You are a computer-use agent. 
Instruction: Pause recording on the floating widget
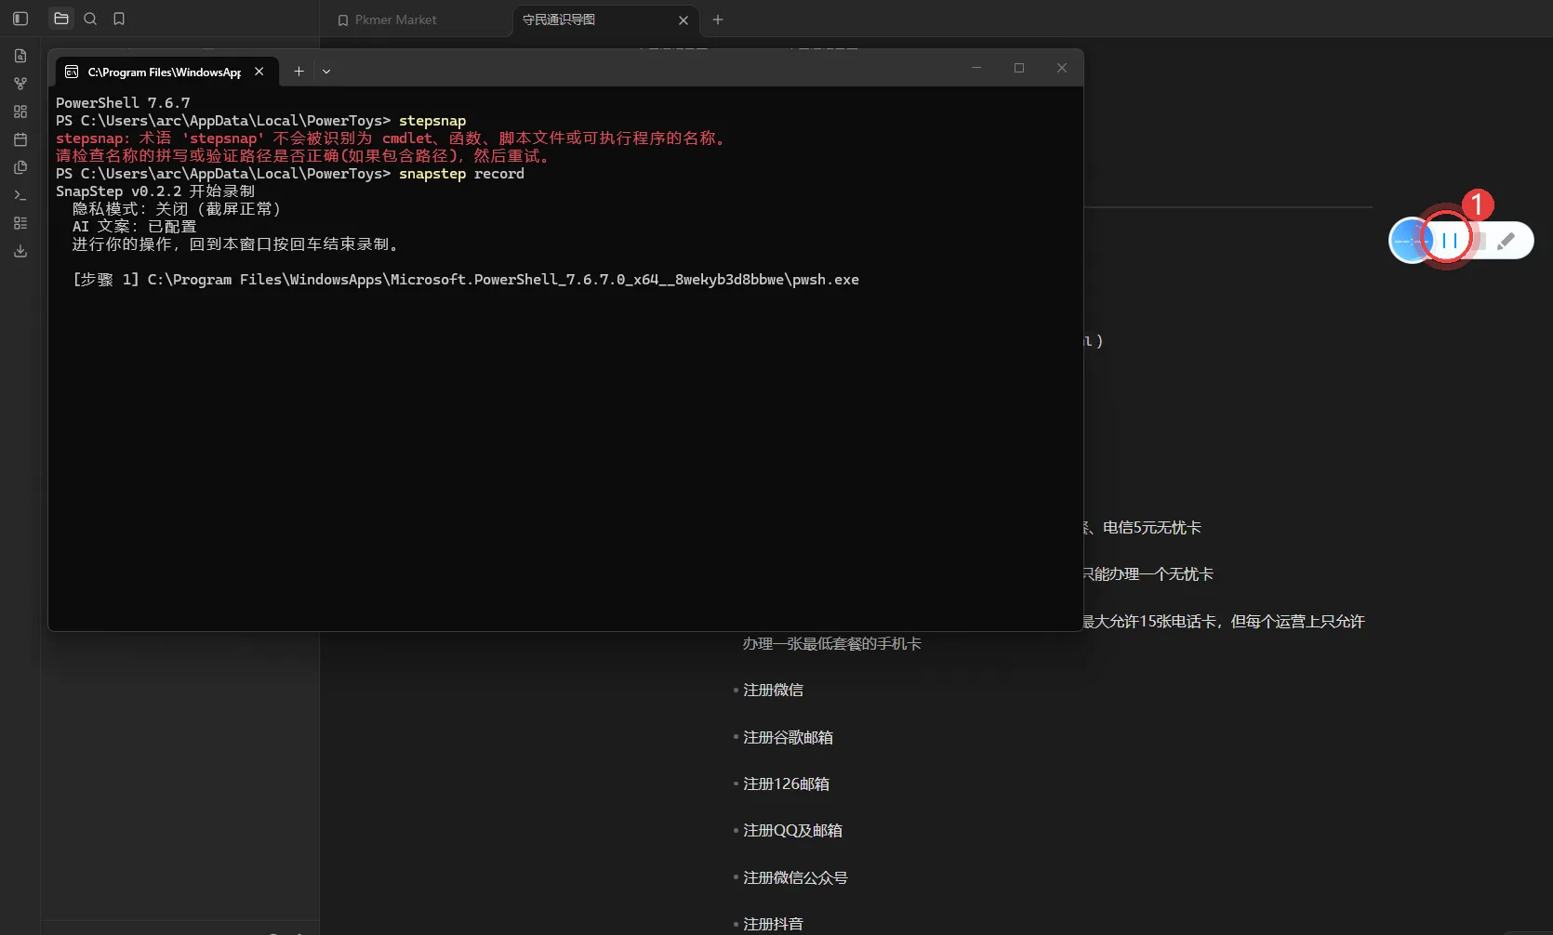pos(1449,241)
